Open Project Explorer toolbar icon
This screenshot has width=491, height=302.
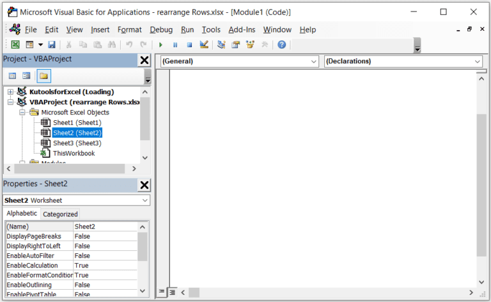(x=221, y=45)
